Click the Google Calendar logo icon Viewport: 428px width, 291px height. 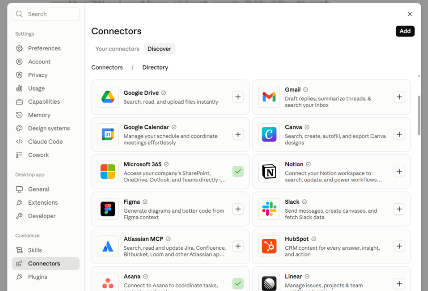(108, 134)
